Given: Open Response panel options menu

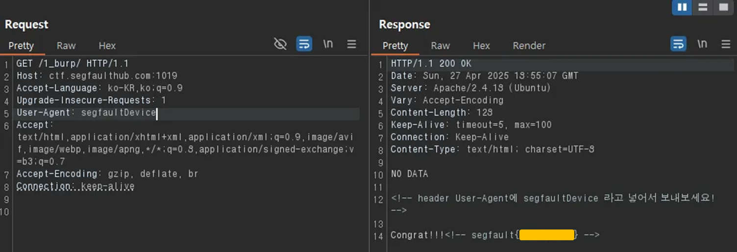Looking at the screenshot, I should point(726,45).
